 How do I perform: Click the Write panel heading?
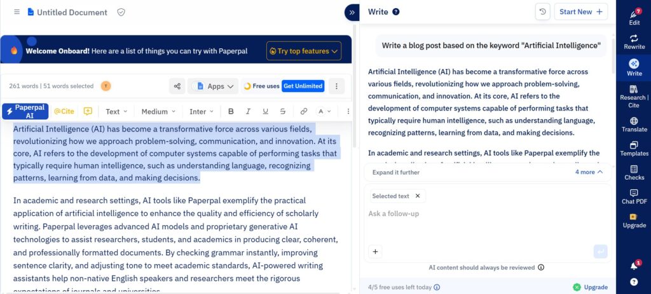(378, 12)
